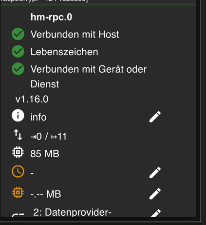Click the events count →0 / ↦11
This screenshot has width=206, height=225.
point(49,136)
